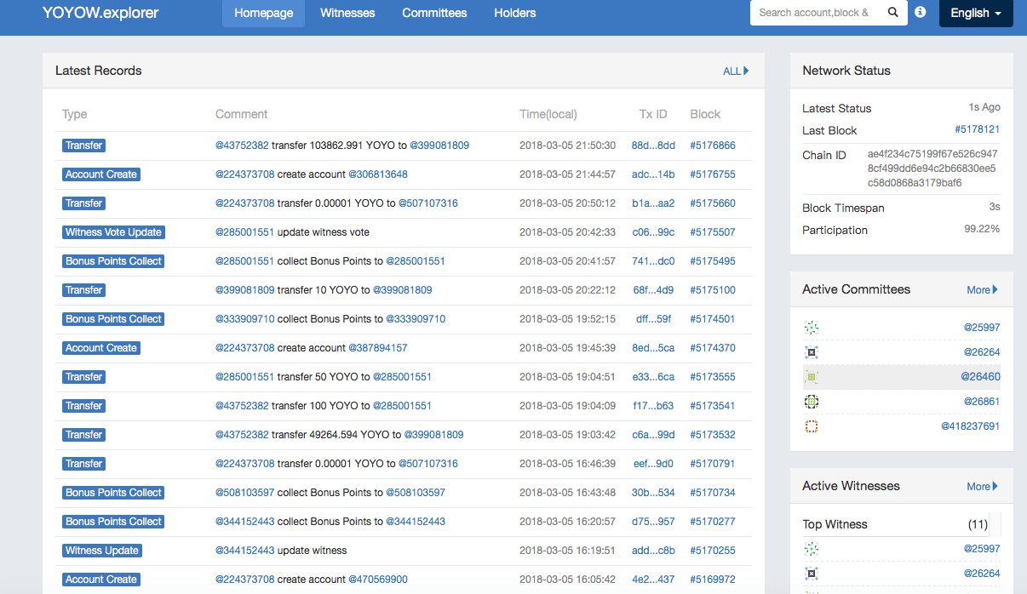The height and width of the screenshot is (594, 1027).
Task: Click the avatar icon beside committee @25997
Action: 812,328
